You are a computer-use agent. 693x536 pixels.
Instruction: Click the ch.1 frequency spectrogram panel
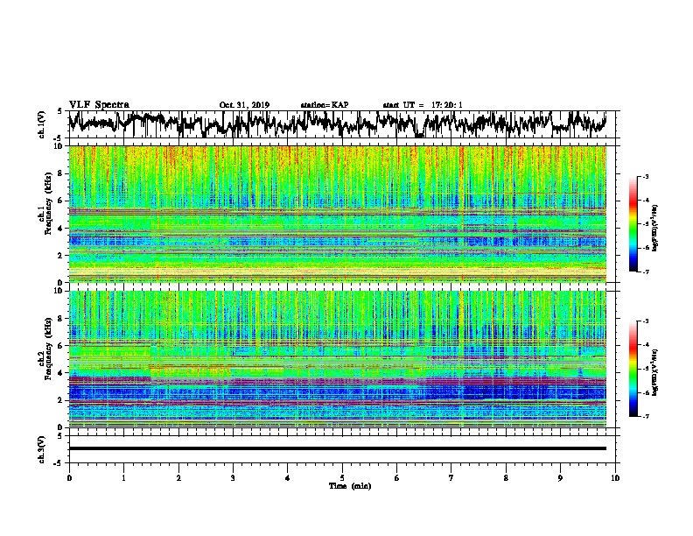point(338,214)
